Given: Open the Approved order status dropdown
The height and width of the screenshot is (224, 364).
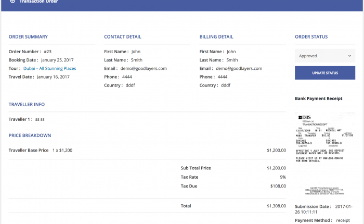Looking at the screenshot, I should pos(325,56).
